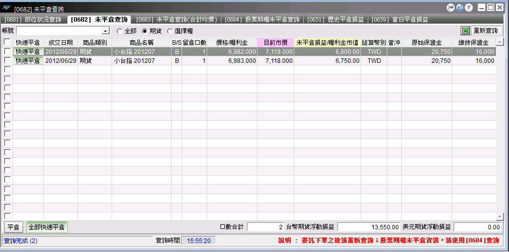
Task: Check the row with price 6,982.000
Action: [x=7, y=51]
